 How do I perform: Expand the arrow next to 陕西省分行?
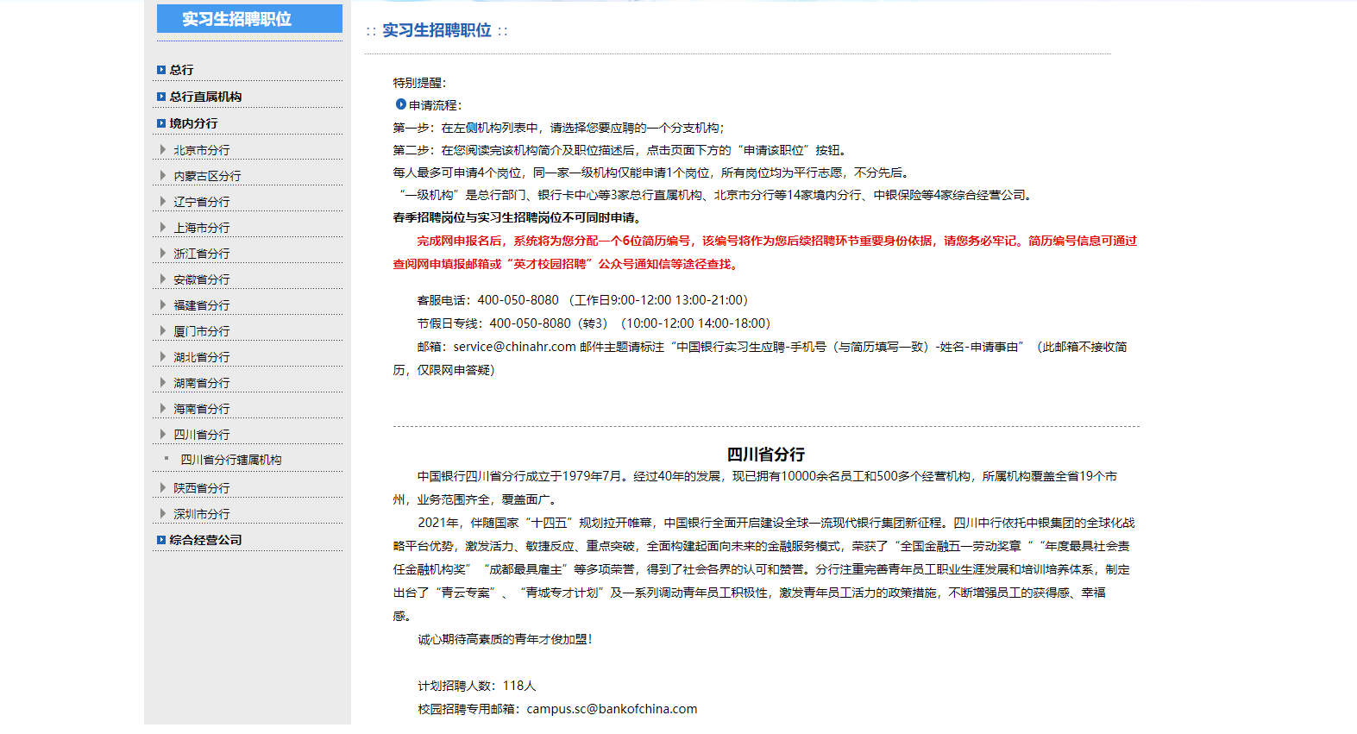[x=163, y=487]
